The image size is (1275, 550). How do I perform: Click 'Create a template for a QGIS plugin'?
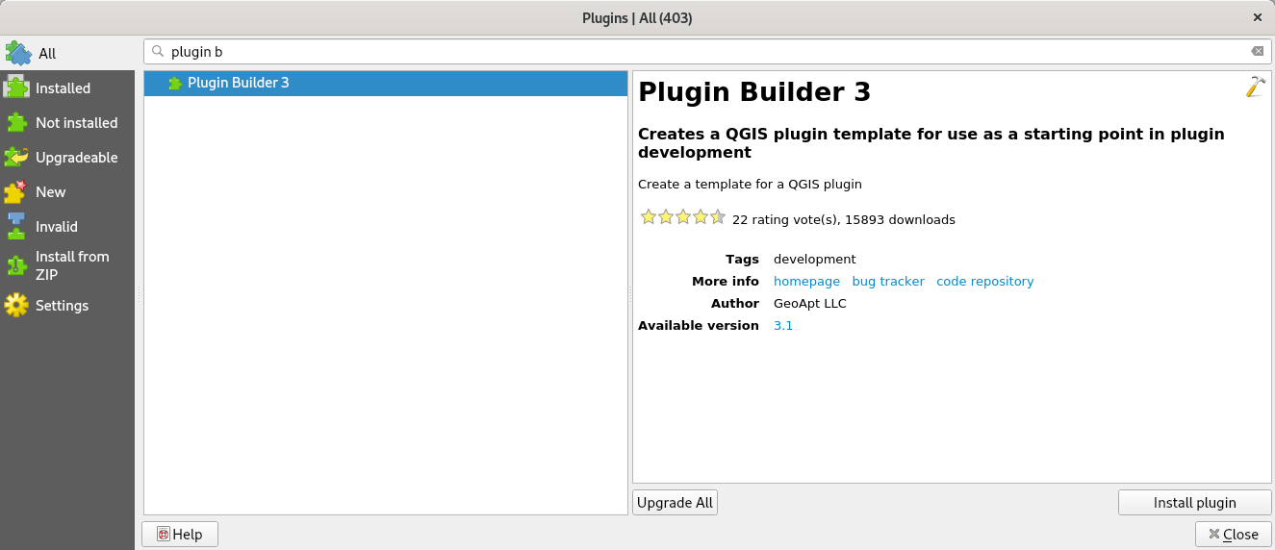[750, 184]
